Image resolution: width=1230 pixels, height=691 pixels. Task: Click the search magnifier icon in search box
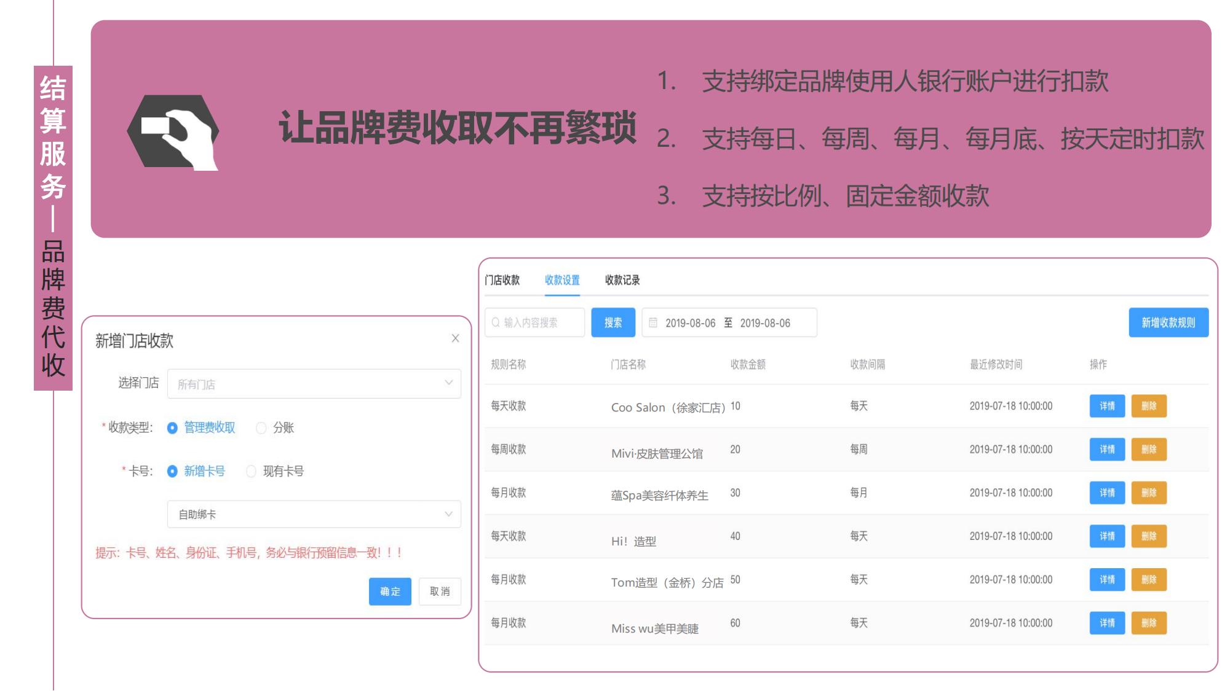point(496,322)
